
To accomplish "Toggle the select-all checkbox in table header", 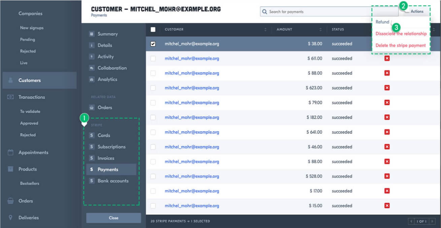I will pyautogui.click(x=153, y=29).
